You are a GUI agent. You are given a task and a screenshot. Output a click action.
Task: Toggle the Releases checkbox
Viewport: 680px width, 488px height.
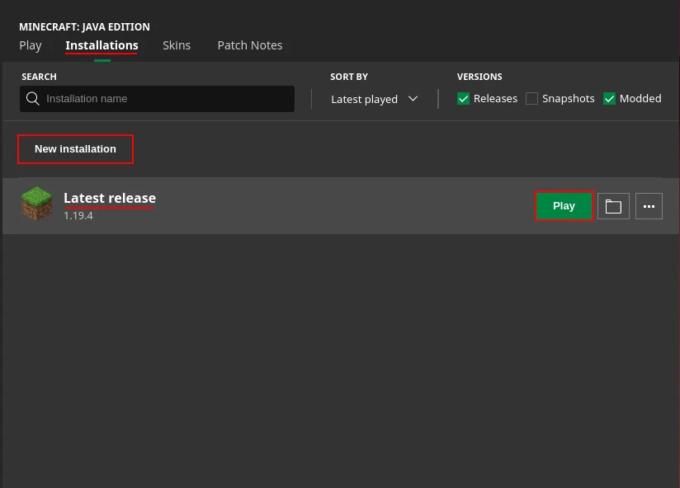(464, 99)
